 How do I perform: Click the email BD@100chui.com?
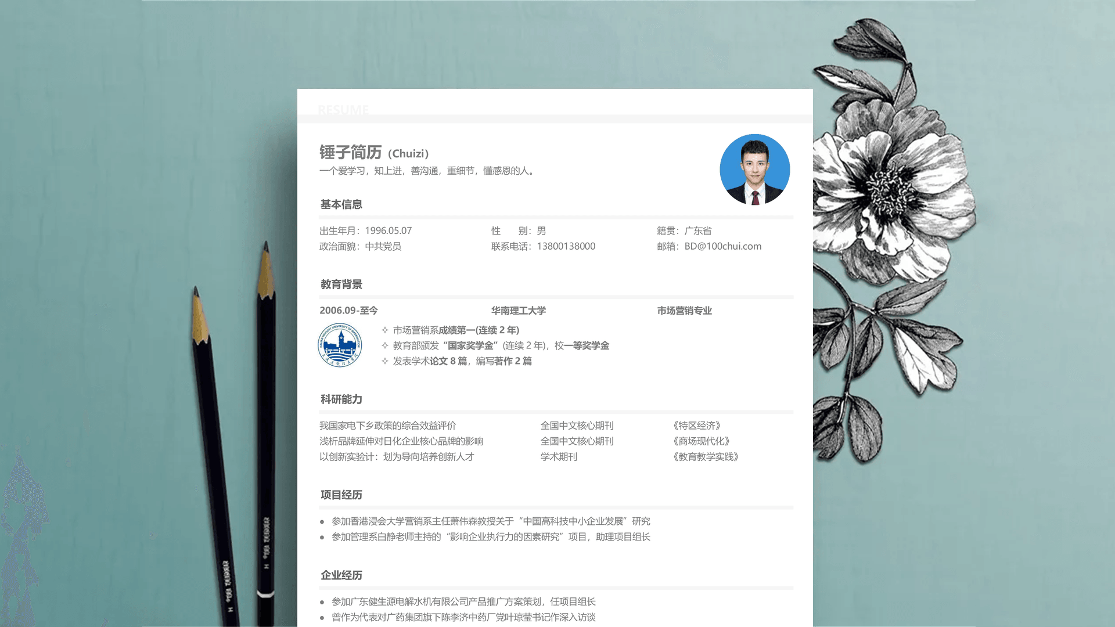(x=722, y=246)
